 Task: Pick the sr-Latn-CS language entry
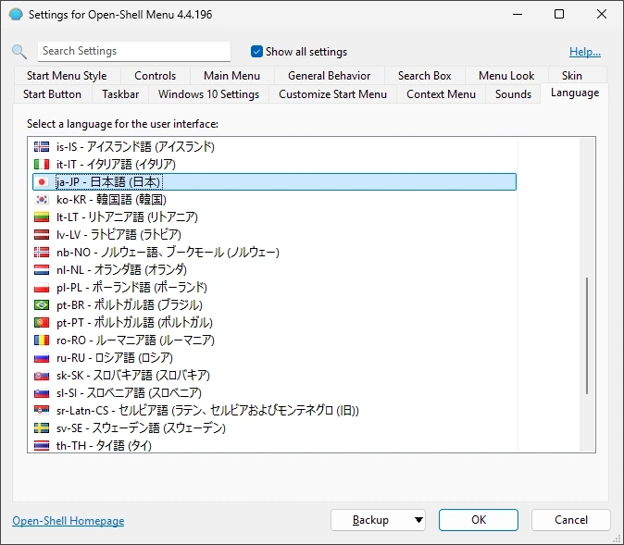(x=275, y=410)
